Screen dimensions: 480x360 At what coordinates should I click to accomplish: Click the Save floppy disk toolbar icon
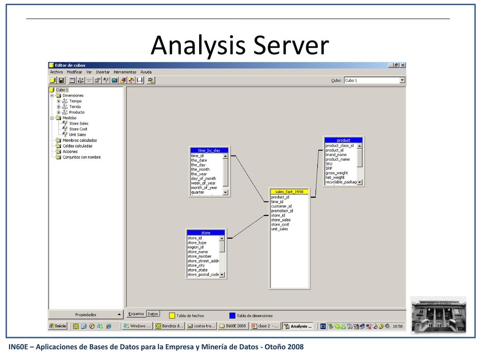[x=61, y=80]
